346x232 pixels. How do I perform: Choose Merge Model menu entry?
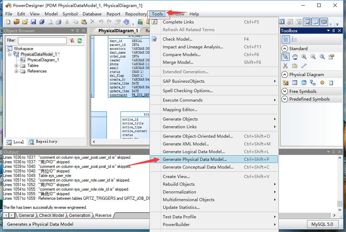214,62
